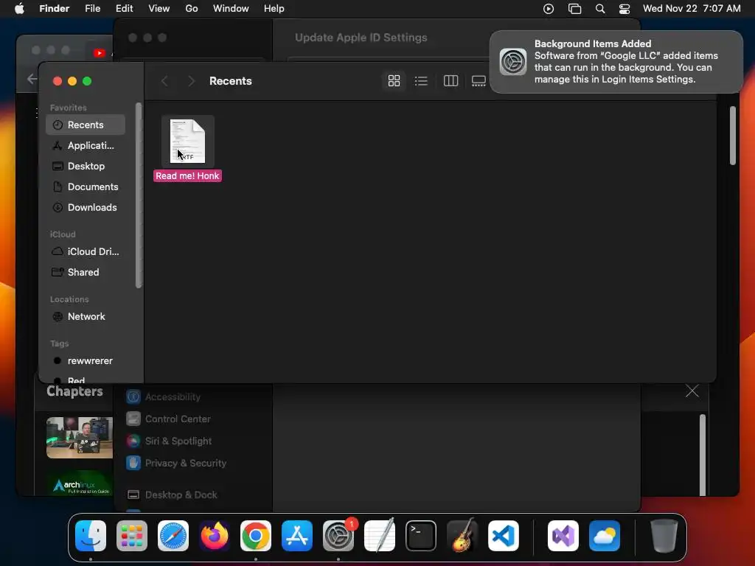This screenshot has width=755, height=566.
Task: Open the Finder menu
Action: click(54, 9)
